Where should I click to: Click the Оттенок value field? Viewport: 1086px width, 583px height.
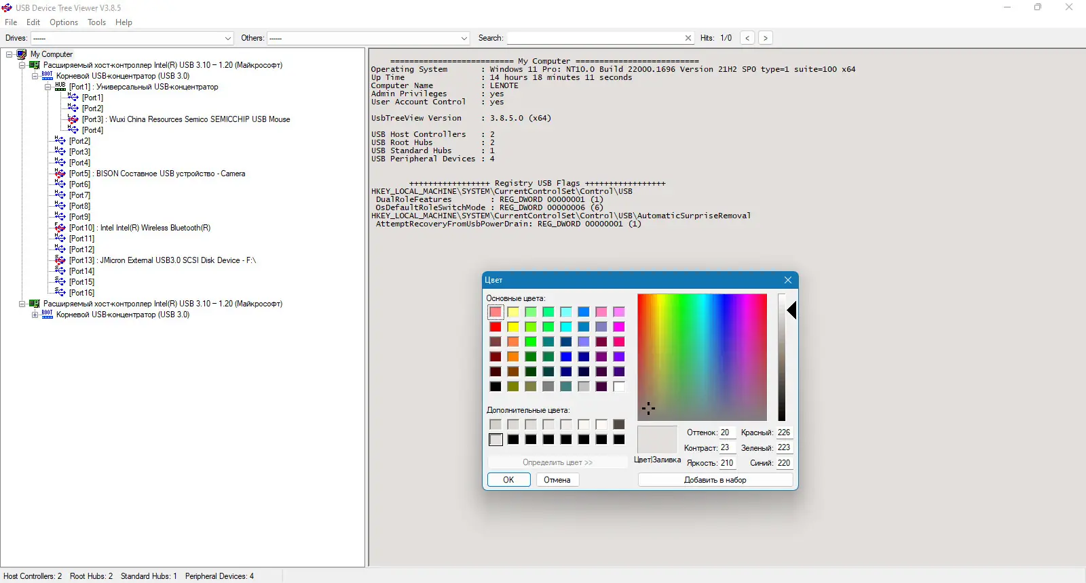(727, 433)
